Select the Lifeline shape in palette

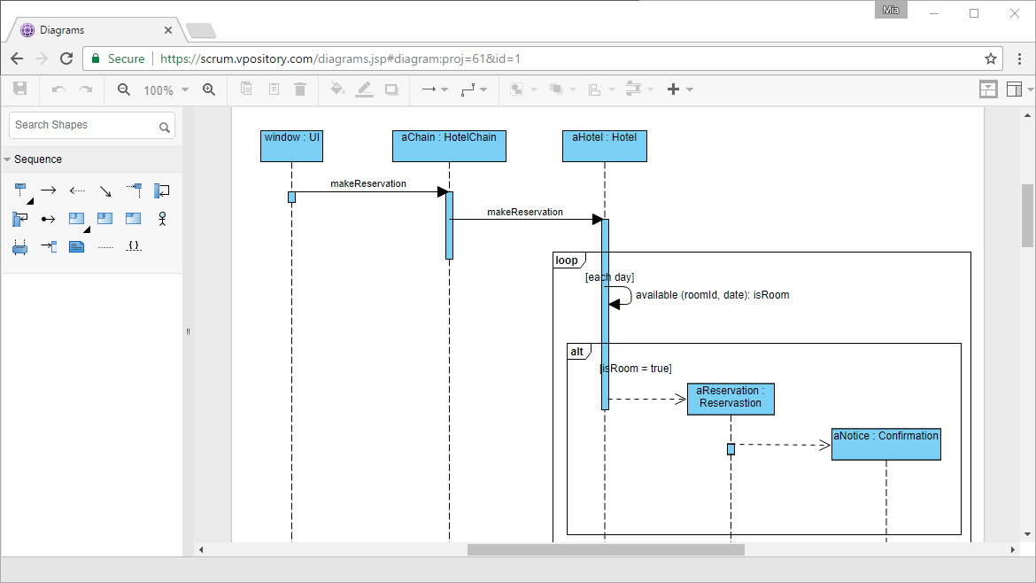click(20, 191)
